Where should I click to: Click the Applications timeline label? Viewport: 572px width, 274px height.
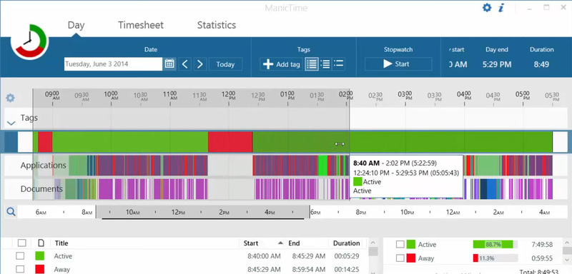44,166
